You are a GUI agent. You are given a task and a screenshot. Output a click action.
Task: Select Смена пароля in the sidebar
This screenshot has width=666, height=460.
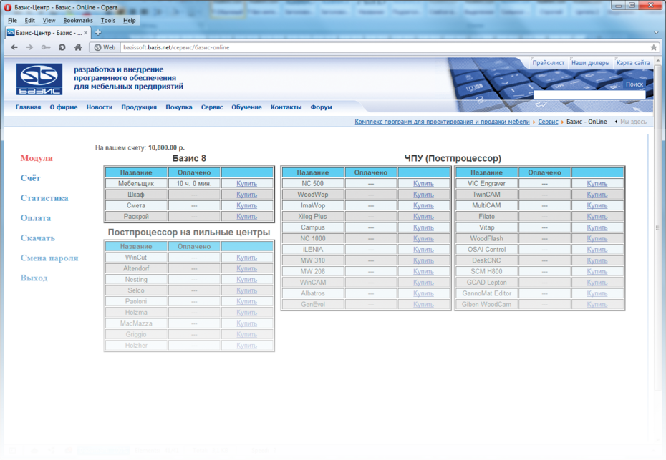[49, 258]
